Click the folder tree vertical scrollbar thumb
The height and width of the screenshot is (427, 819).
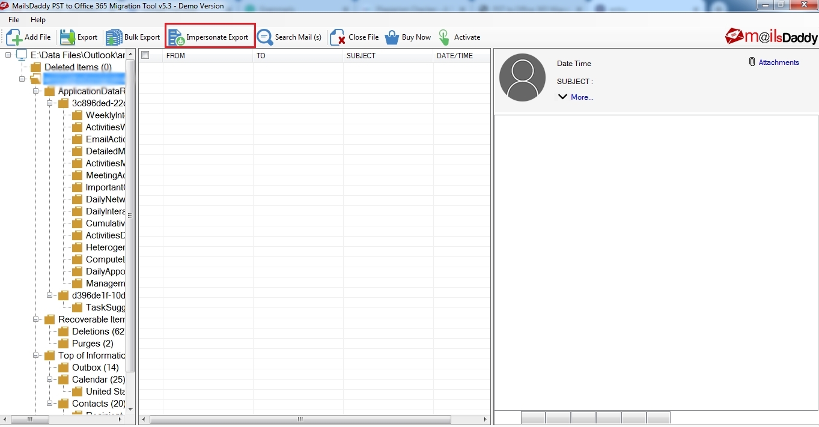(130, 216)
